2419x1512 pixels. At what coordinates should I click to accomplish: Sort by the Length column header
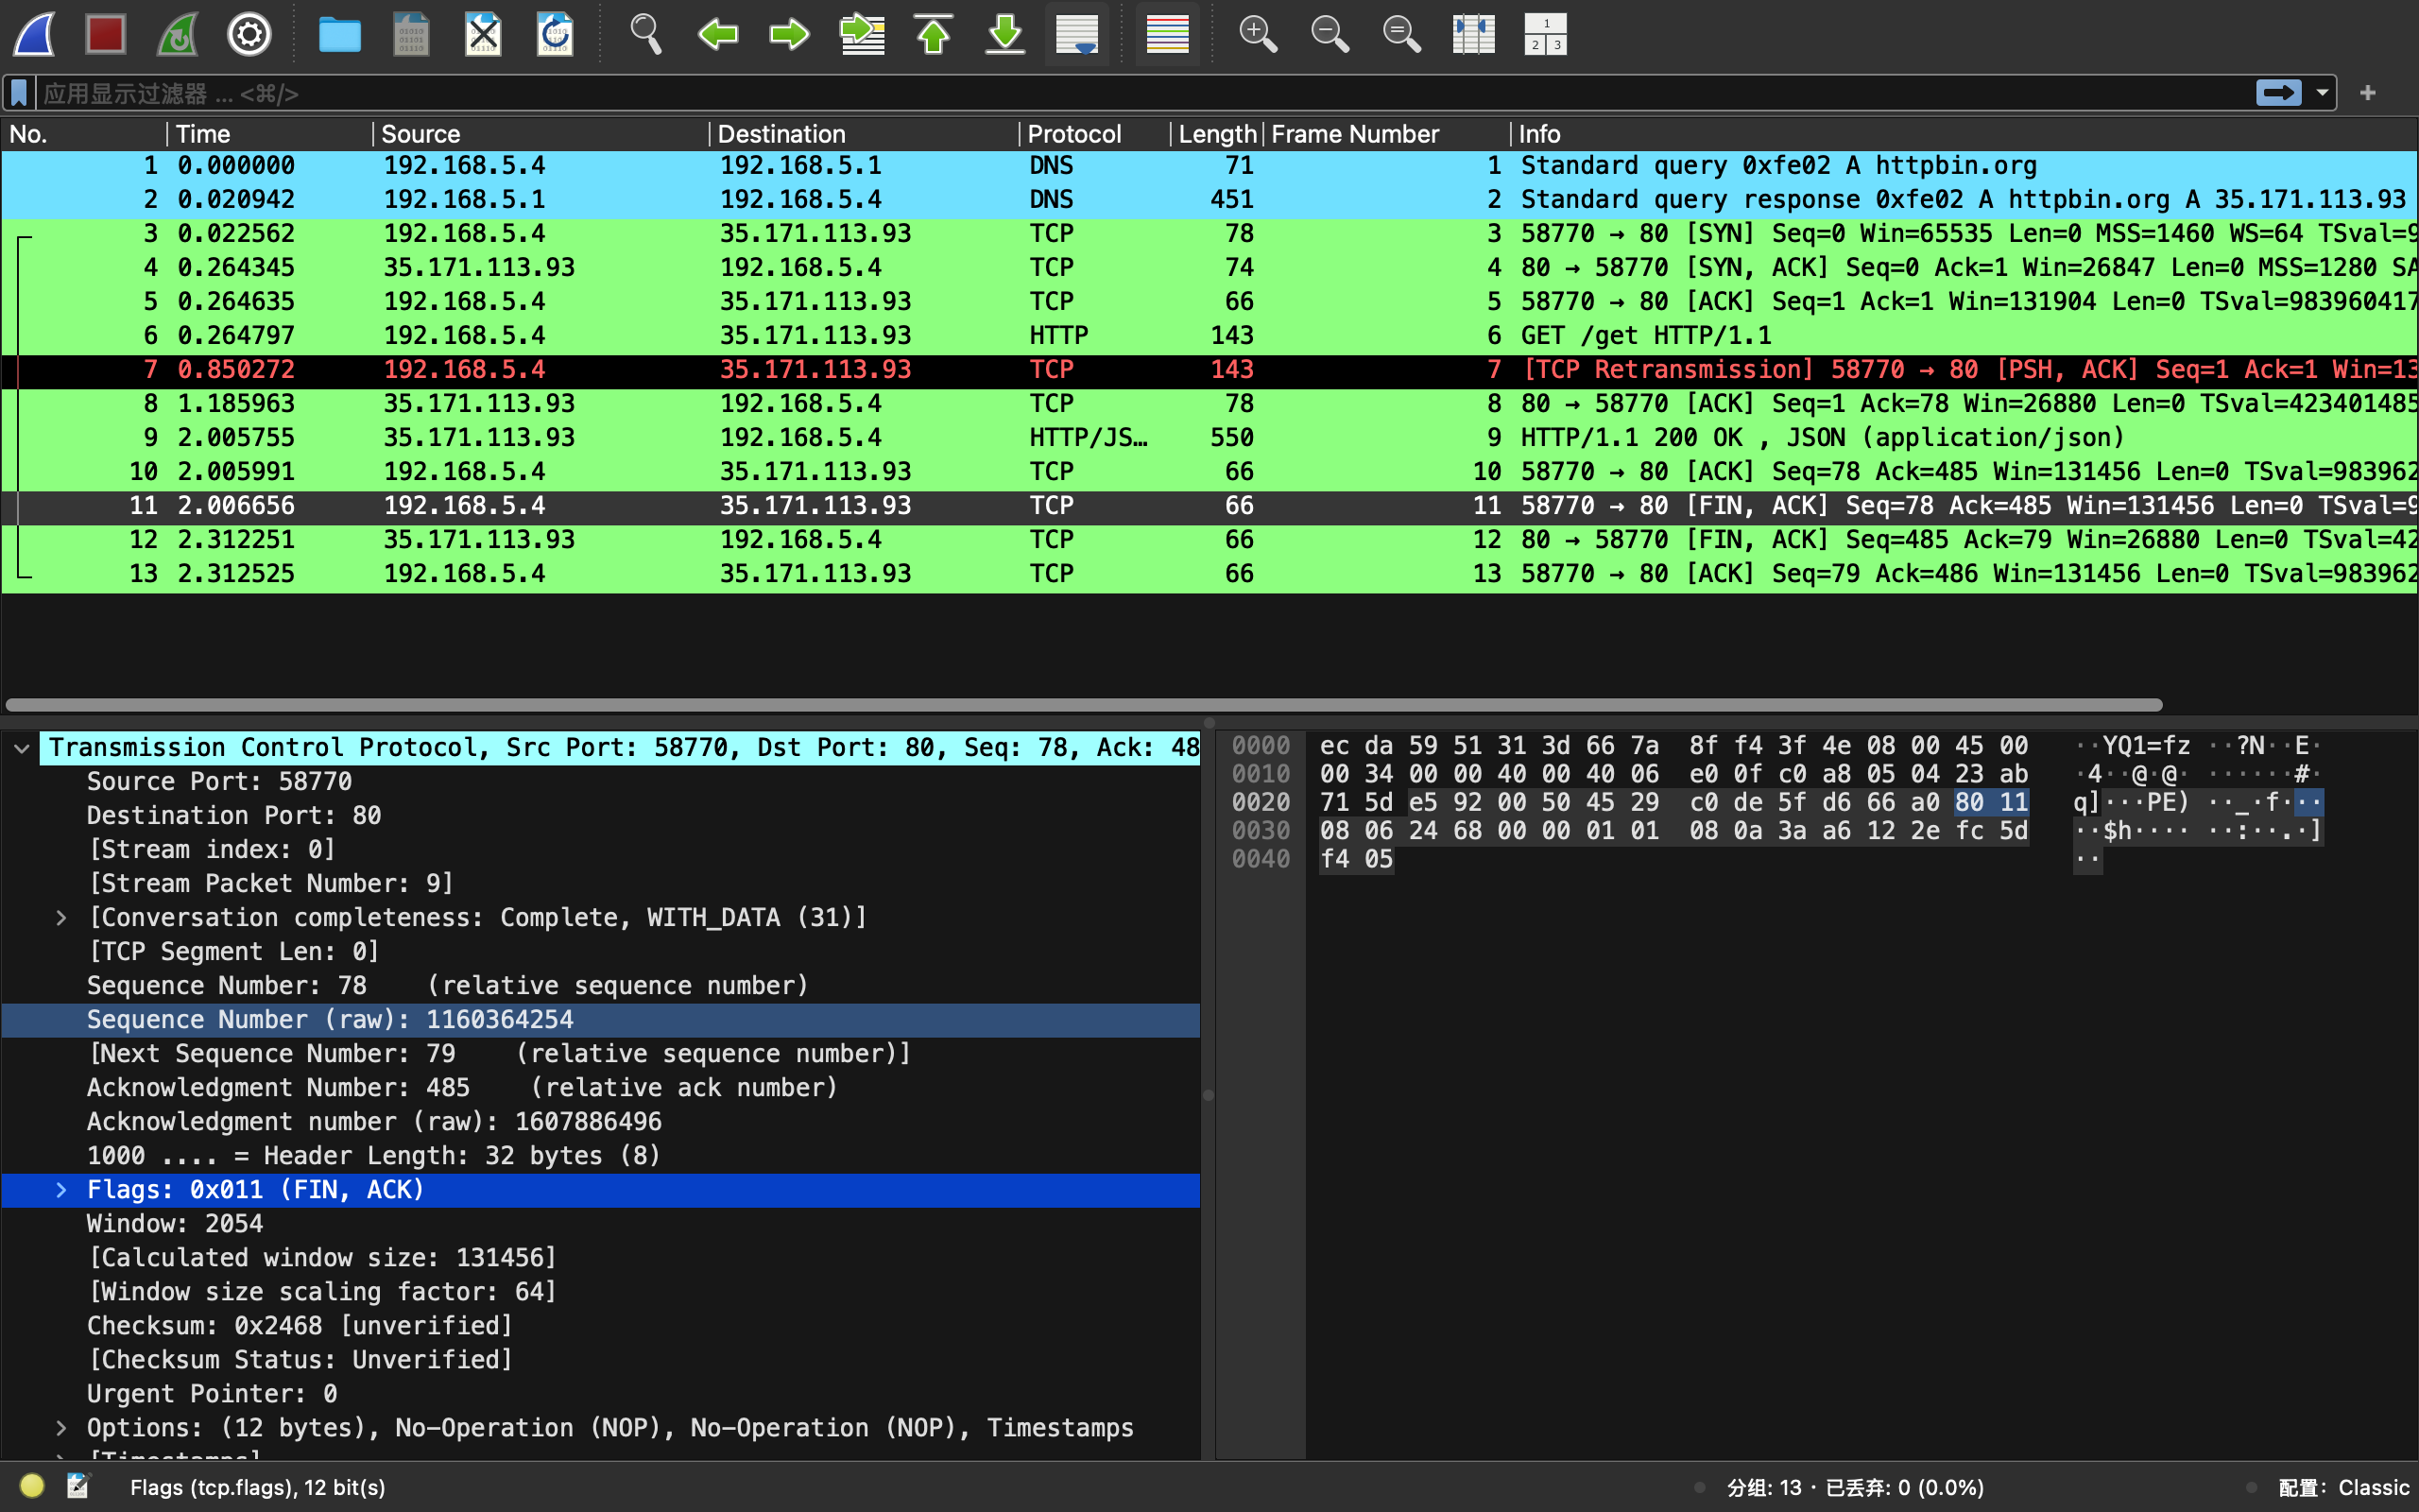1216,134
